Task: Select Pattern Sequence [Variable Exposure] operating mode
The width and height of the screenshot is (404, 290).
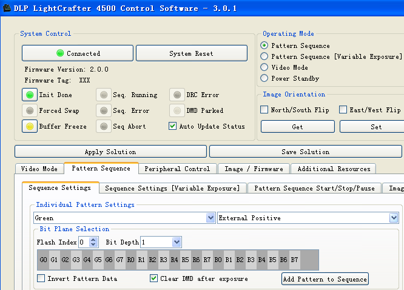Action: click(x=264, y=56)
